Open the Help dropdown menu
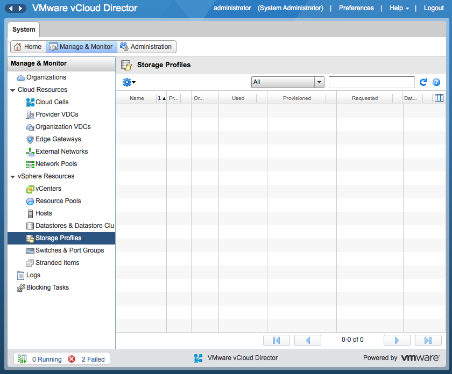Viewport: 452px width, 374px height. click(x=399, y=8)
